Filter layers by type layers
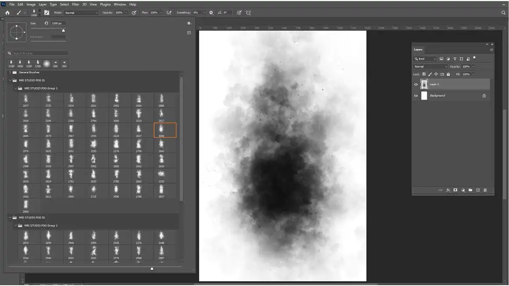 455,59
